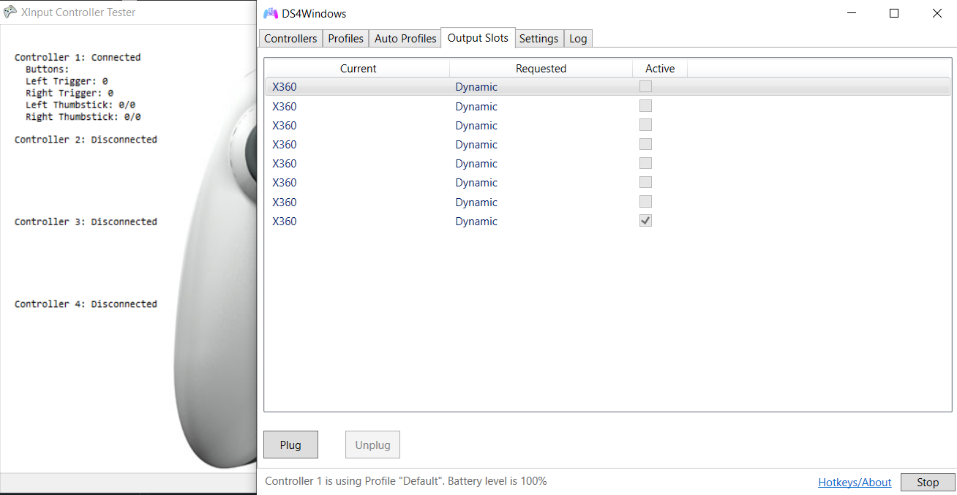Click the Requested column header
This screenshot has width=957, height=495.
click(x=541, y=68)
